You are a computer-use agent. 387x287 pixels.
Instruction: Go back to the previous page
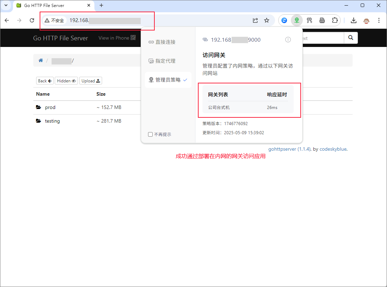[x=7, y=20]
